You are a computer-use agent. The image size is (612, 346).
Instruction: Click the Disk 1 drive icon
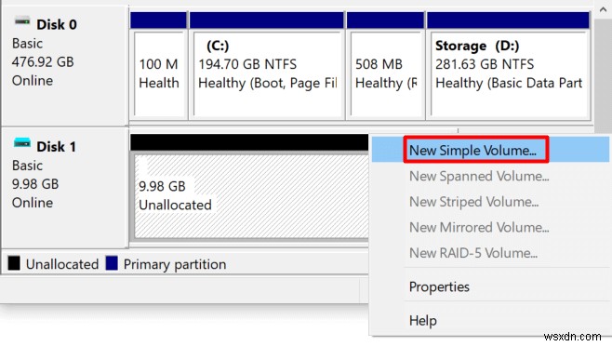pos(22,143)
